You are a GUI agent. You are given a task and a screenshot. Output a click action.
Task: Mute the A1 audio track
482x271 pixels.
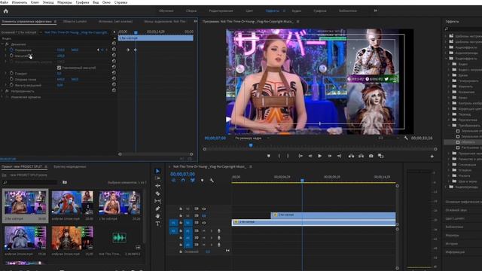click(204, 231)
